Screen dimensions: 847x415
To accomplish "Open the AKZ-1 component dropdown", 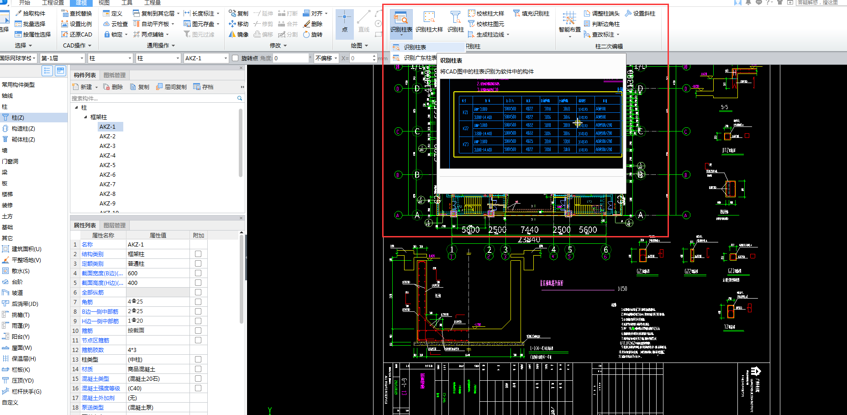I will point(206,58).
